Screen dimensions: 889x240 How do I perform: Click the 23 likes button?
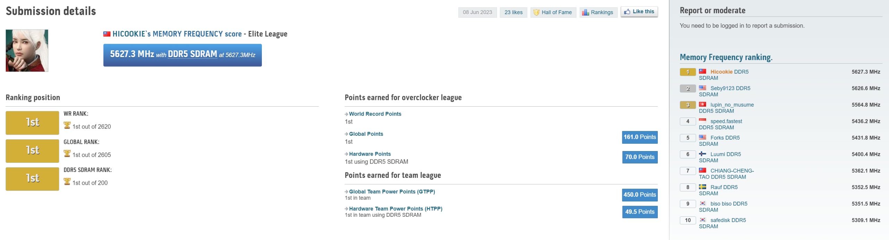pos(513,13)
